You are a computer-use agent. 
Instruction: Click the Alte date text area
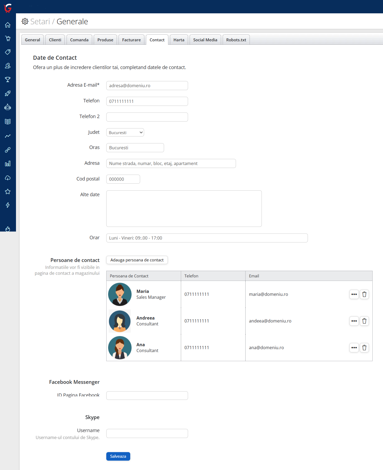184,208
